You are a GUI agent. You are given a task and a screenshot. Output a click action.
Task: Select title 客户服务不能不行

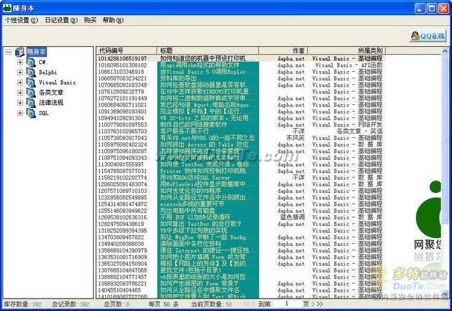(x=184, y=131)
